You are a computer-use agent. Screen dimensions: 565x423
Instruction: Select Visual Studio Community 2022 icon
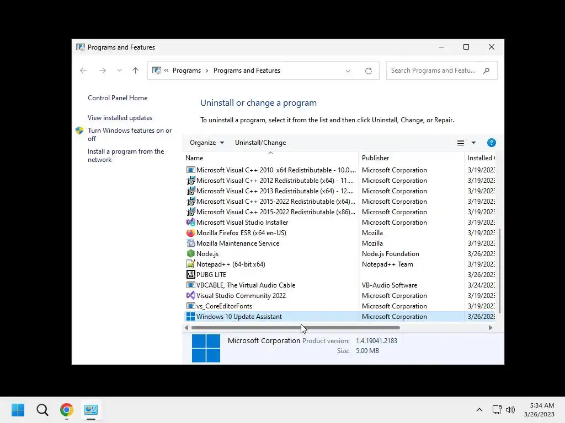pyautogui.click(x=190, y=295)
